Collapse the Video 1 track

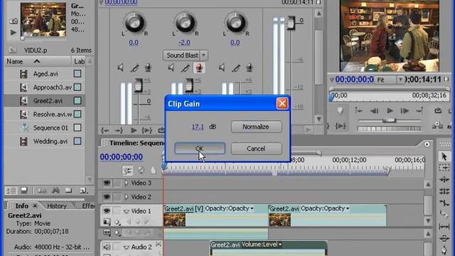click(x=127, y=211)
